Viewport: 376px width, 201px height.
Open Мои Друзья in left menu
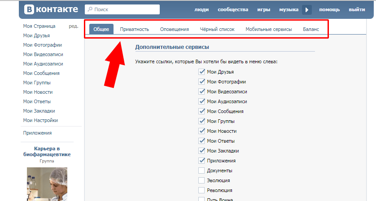(36, 35)
